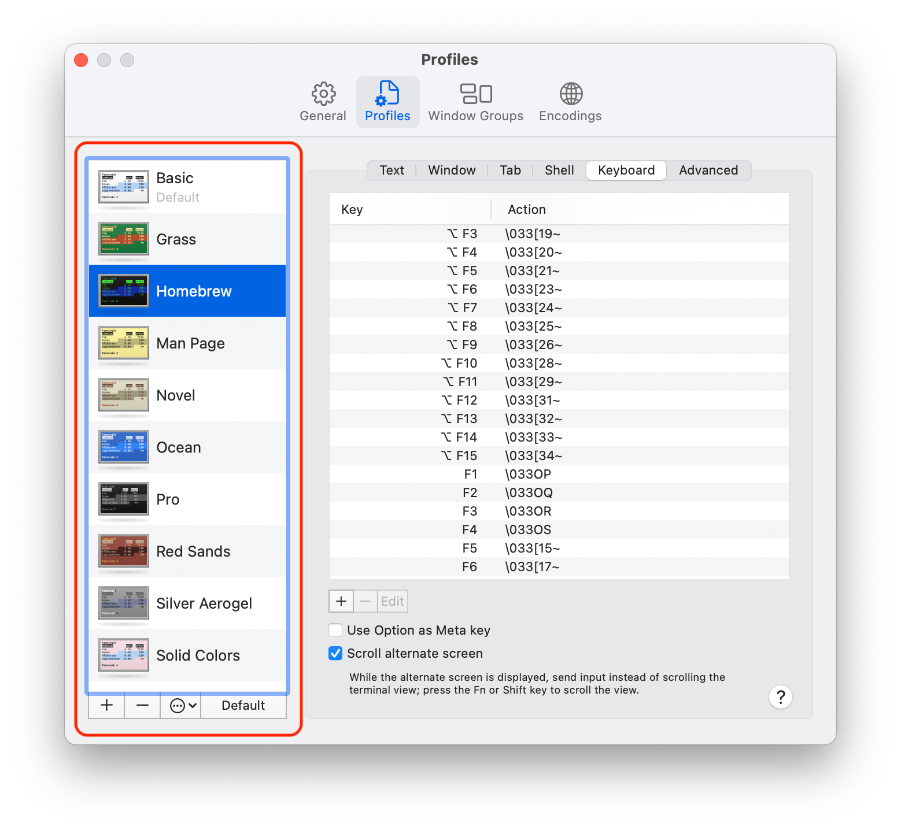Click the Basic profile thumbnail

124,187
